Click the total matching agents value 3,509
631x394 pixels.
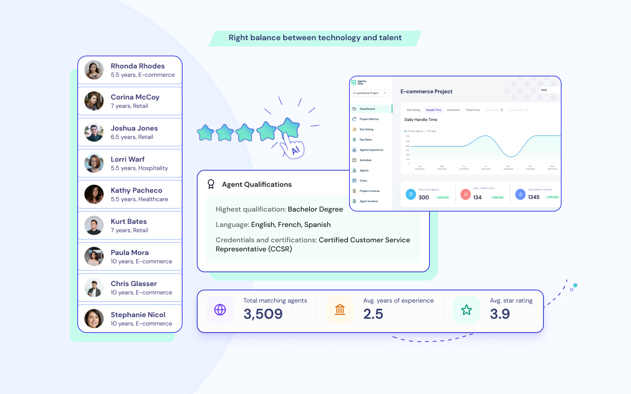[x=263, y=314]
